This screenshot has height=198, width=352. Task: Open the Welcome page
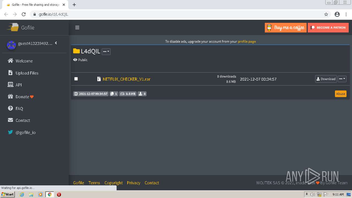[24, 61]
